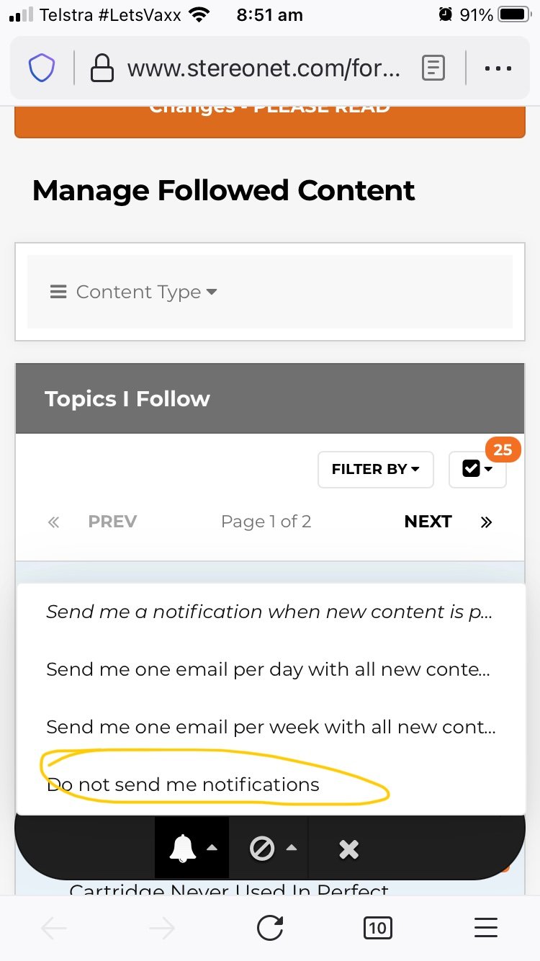Viewport: 540px width, 961px height.
Task: Open the three-dot browser menu
Action: point(497,68)
